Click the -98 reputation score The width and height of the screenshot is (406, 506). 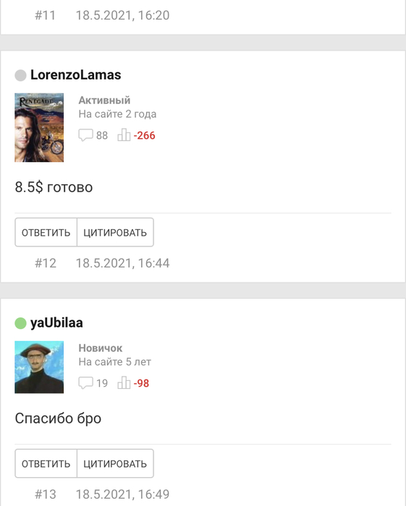141,383
